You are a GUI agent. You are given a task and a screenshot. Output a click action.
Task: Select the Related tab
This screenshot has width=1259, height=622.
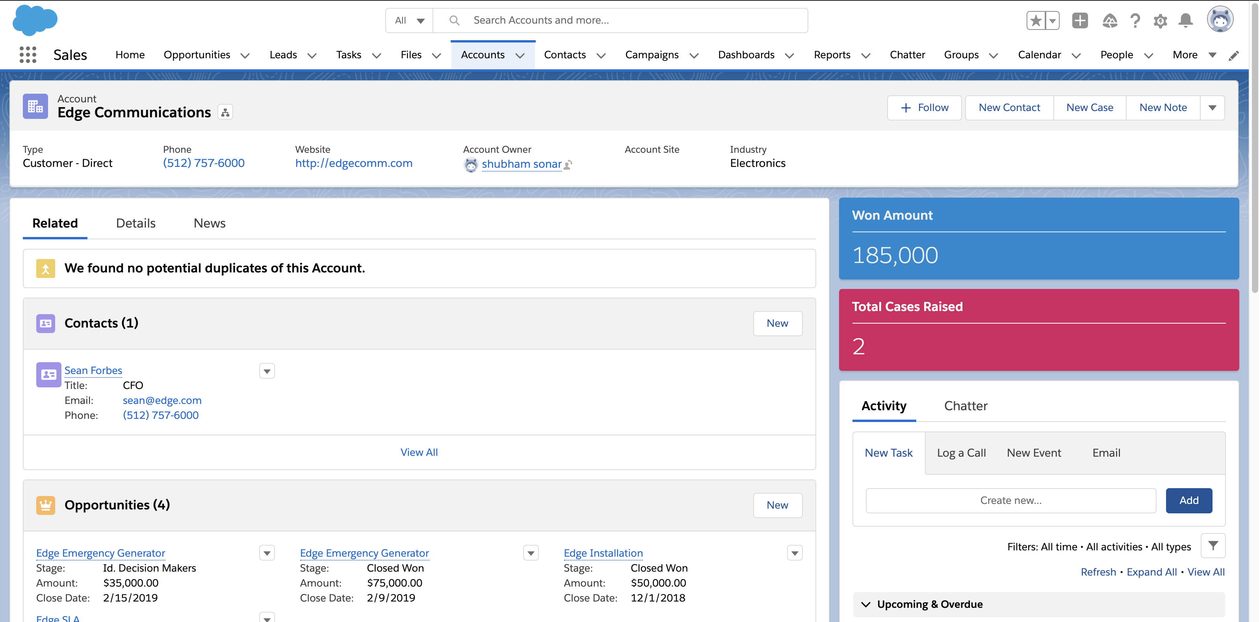[x=55, y=223]
